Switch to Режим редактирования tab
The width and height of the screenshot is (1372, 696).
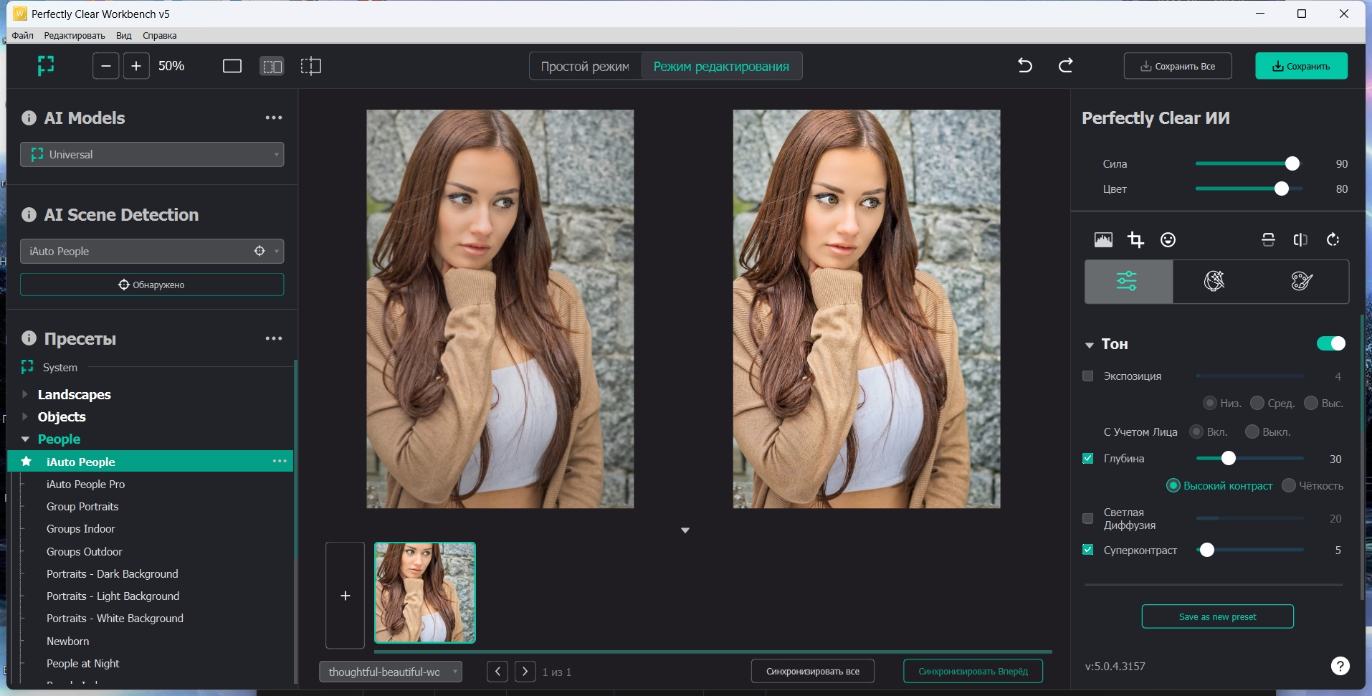tap(721, 66)
